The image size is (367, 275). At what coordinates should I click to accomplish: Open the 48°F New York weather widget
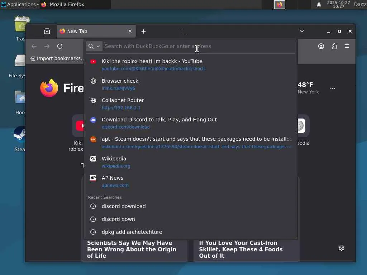click(308, 88)
